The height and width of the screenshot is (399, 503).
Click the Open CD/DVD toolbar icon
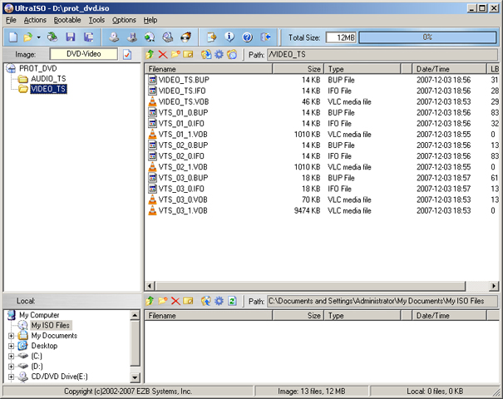[x=52, y=37]
